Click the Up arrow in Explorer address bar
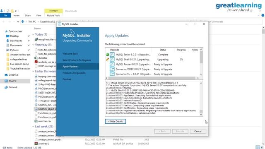 [x=18, y=22]
